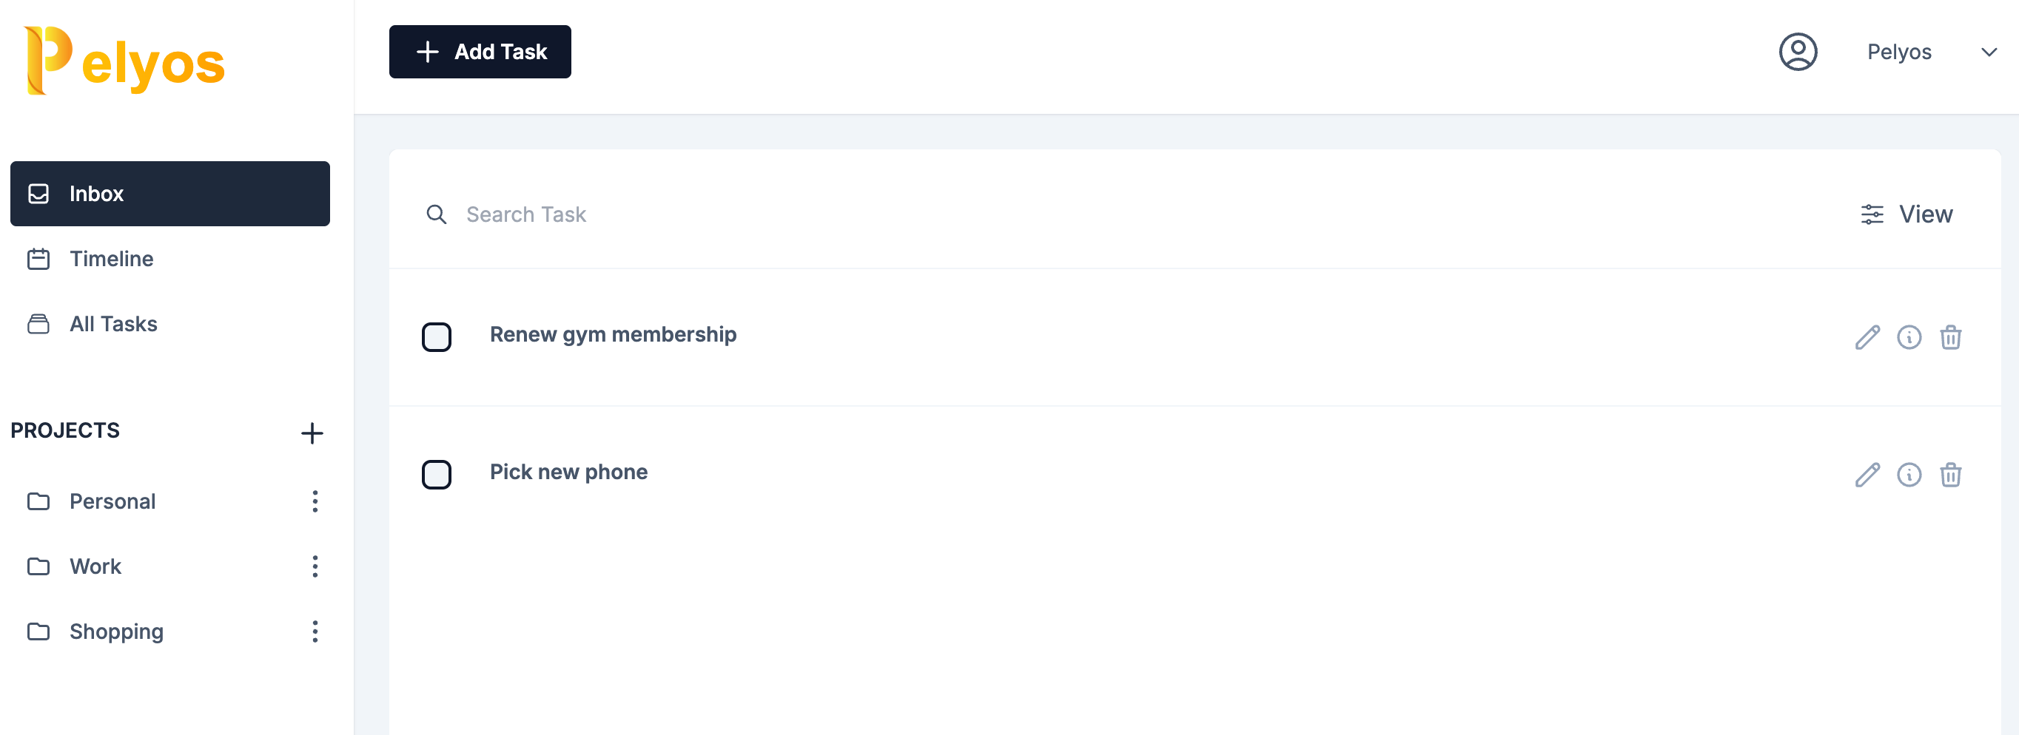Click the Add Task button
This screenshot has width=2019, height=735.
[480, 52]
